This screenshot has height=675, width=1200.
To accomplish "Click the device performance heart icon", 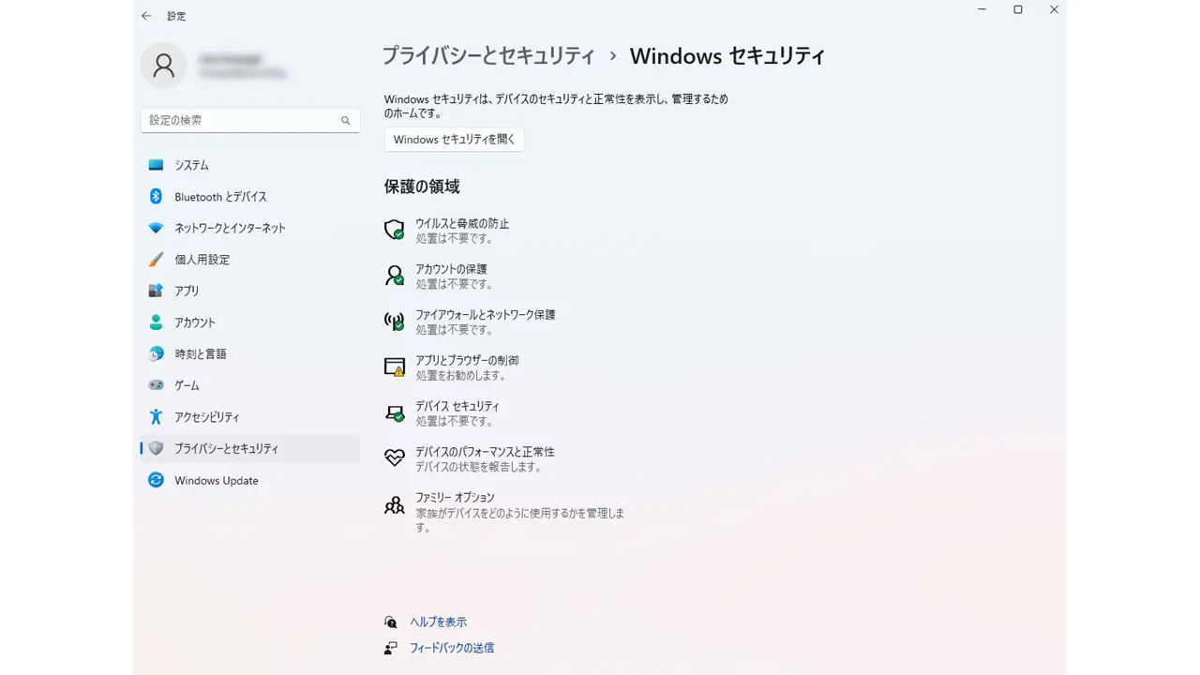I will pos(395,458).
